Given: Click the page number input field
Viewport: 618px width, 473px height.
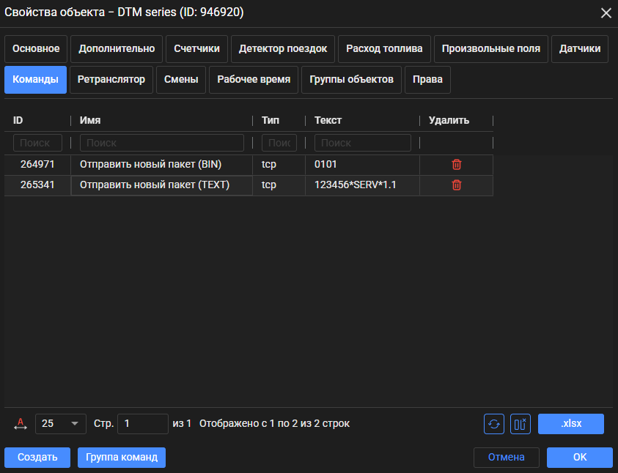Looking at the screenshot, I should (x=143, y=424).
